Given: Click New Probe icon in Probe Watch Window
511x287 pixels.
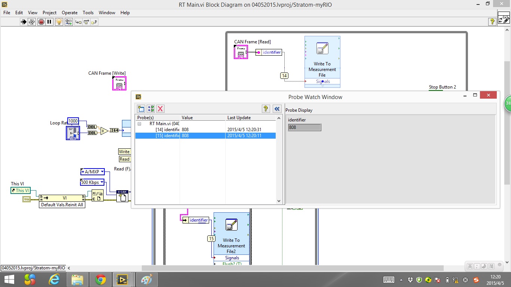Looking at the screenshot, I should tap(141, 109).
